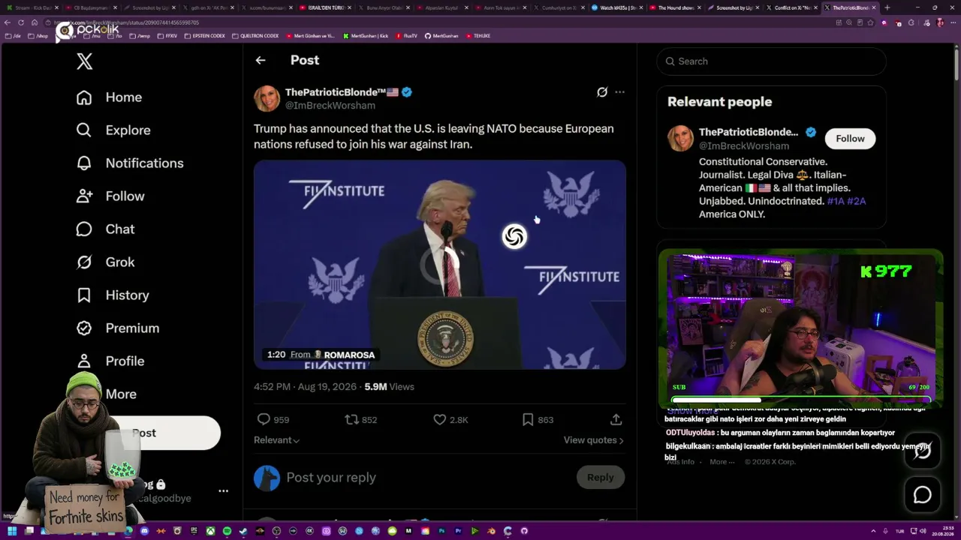The height and width of the screenshot is (540, 961).
Task: Go back using the Post header arrow
Action: pos(261,60)
